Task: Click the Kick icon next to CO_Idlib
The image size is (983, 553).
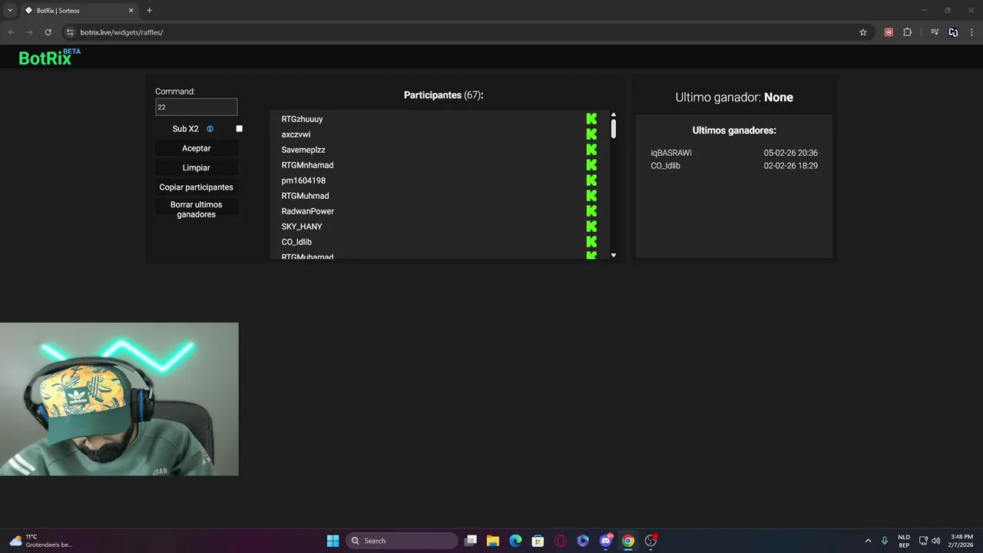Action: pos(591,242)
